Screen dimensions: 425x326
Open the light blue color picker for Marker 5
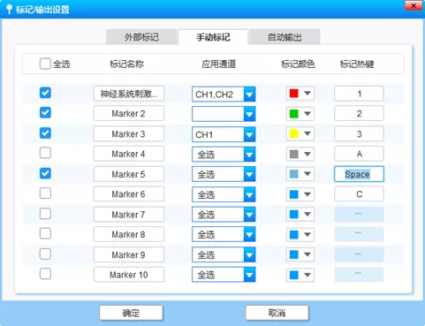[300, 174]
